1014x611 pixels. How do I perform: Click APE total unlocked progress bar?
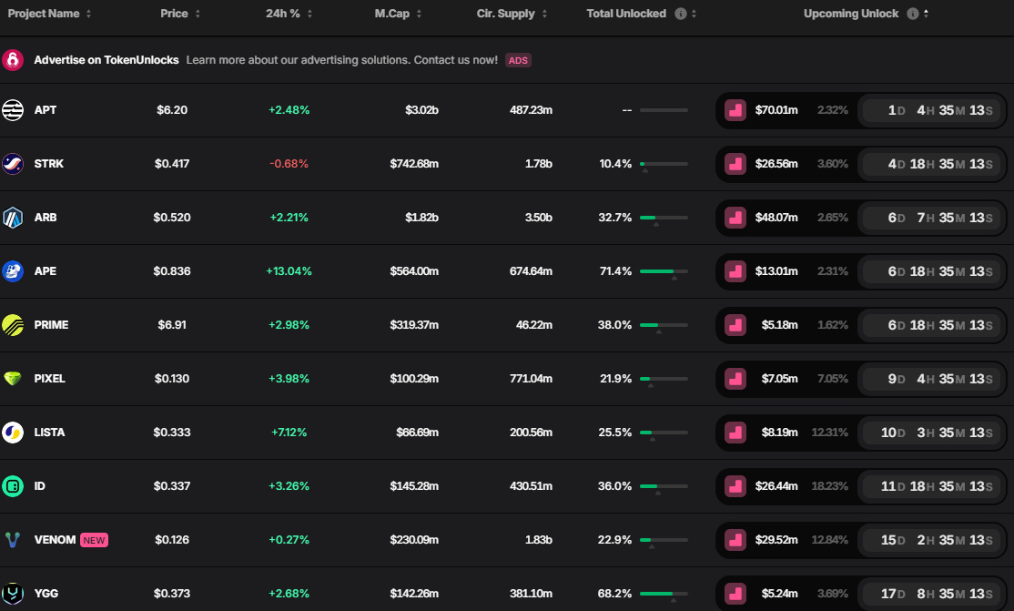pyautogui.click(x=664, y=272)
